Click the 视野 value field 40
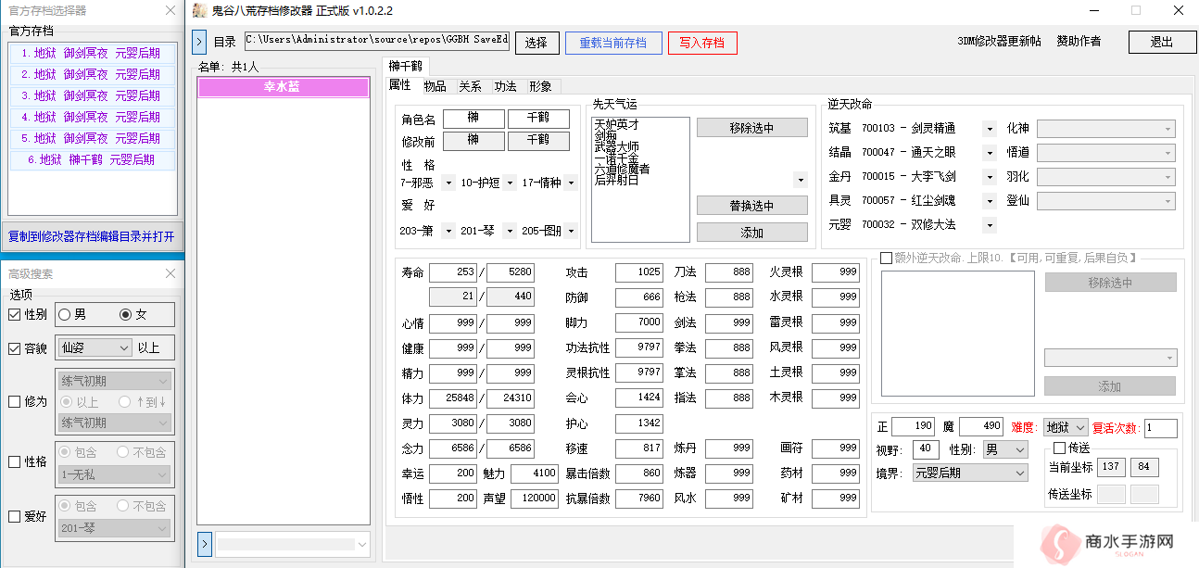The height and width of the screenshot is (568, 1199). tap(926, 449)
